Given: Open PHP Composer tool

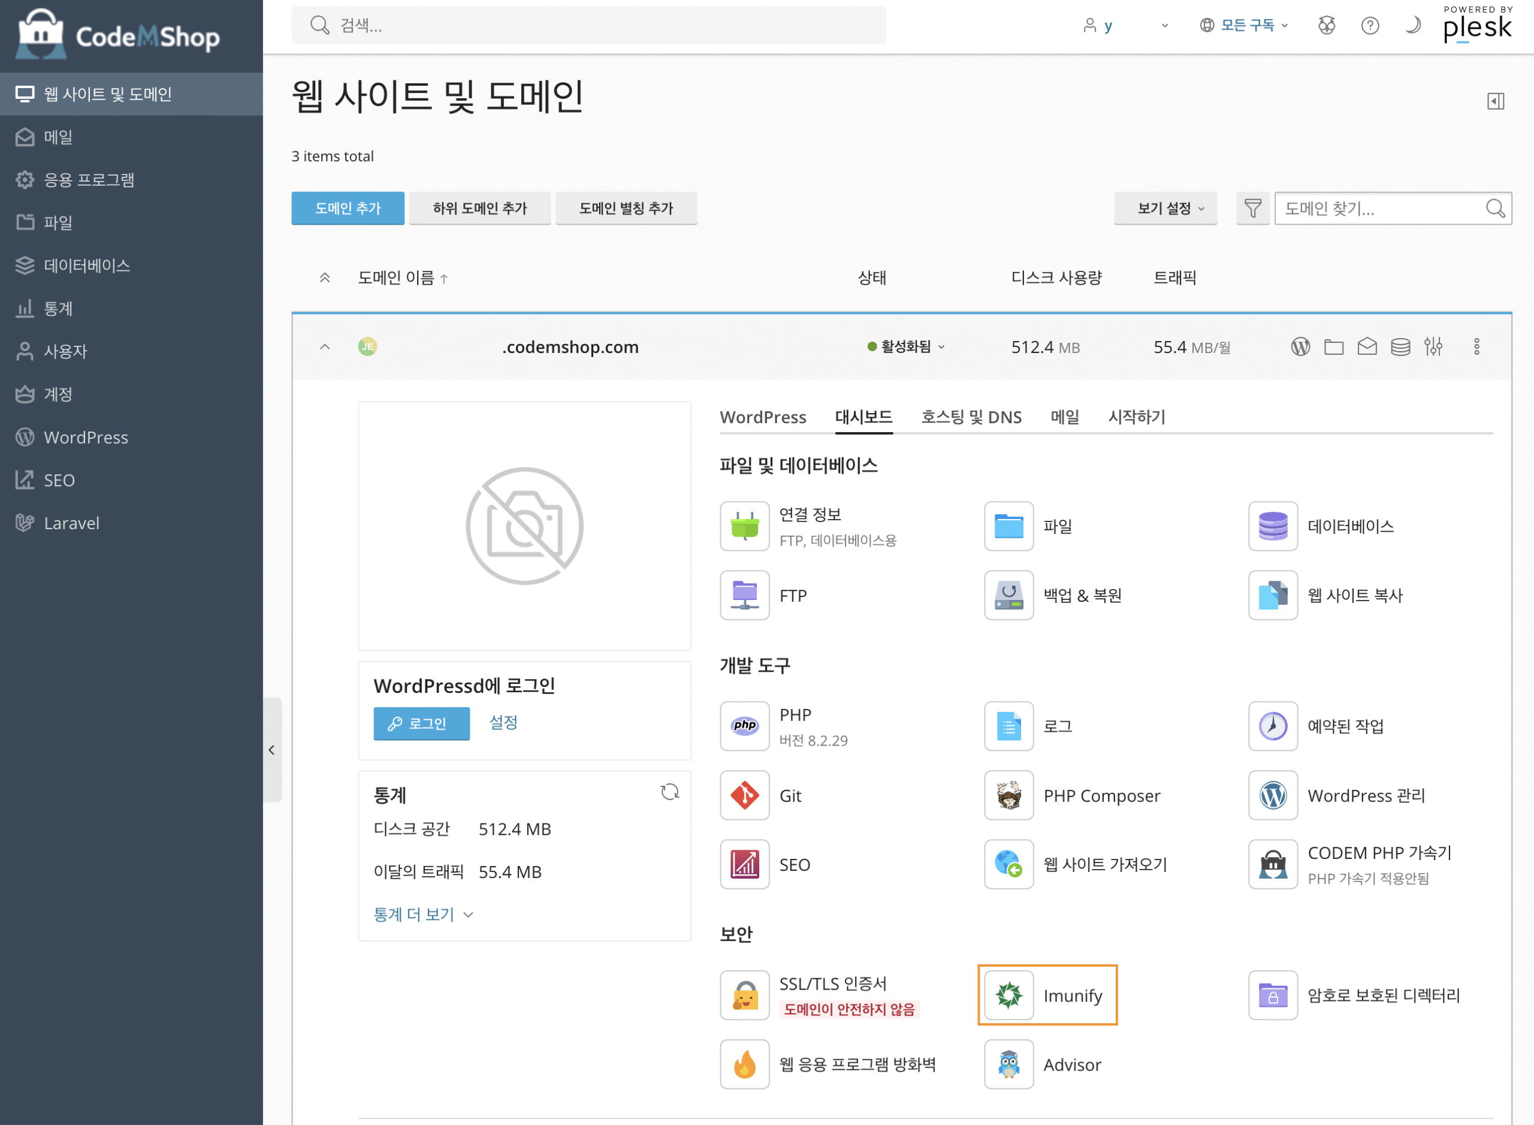Looking at the screenshot, I should (1101, 795).
